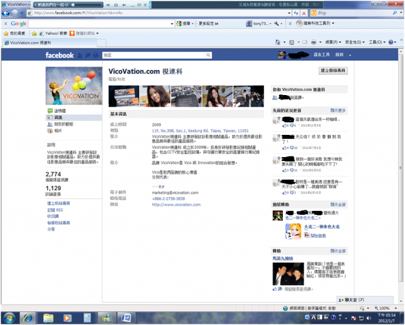
Task: Click the Bing search box
Action: tap(354, 13)
